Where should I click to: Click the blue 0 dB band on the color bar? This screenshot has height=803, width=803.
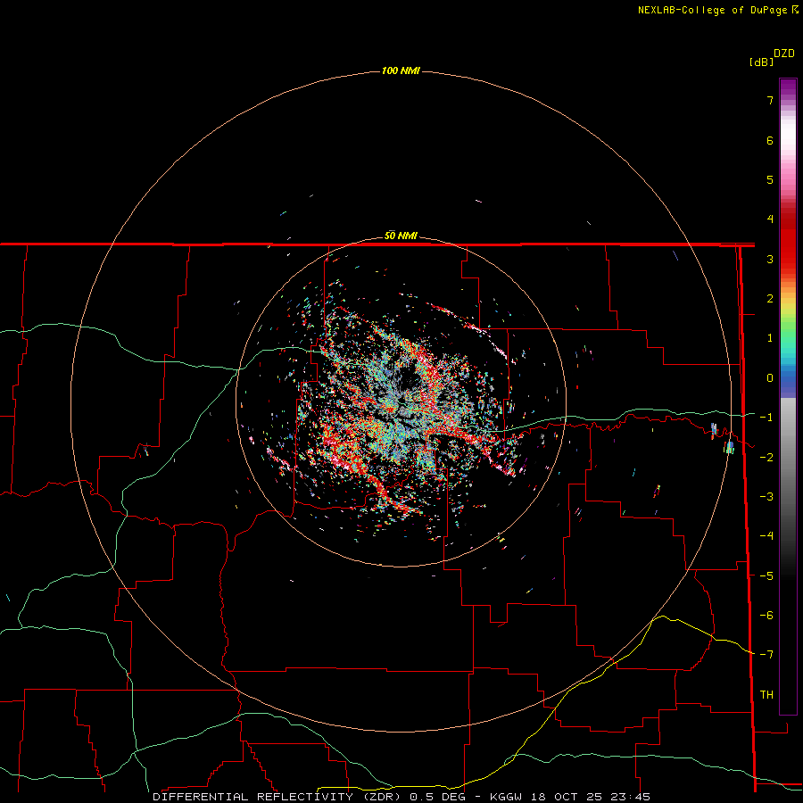(788, 378)
